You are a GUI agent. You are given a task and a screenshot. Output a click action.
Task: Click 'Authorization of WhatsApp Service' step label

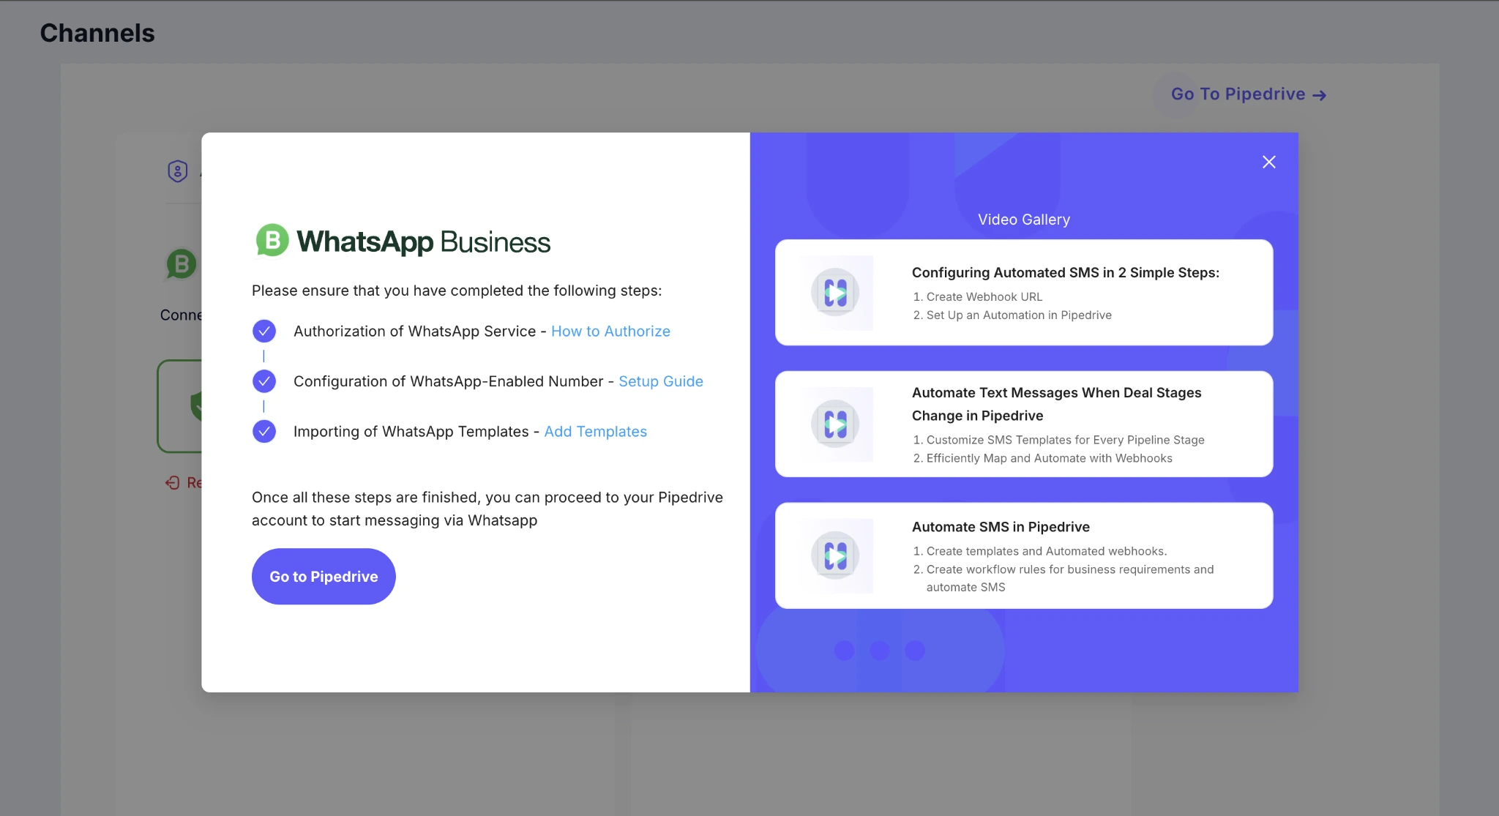pos(414,331)
